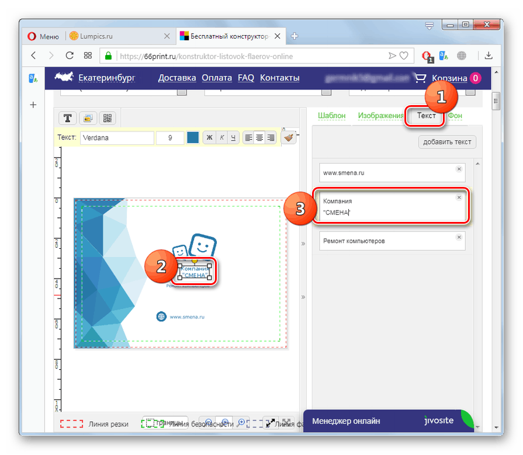This screenshot has height=455, width=523.
Task: Select the QR code tool icon
Action: click(x=107, y=118)
